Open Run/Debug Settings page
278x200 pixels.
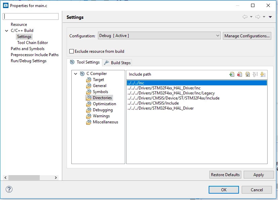point(29,61)
